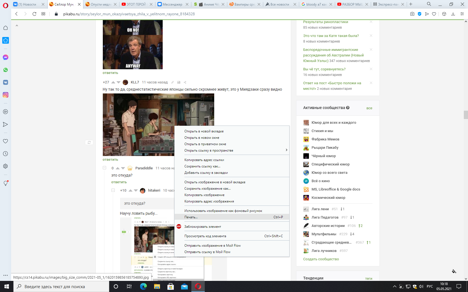Share KLL7's comment

pos(185,82)
